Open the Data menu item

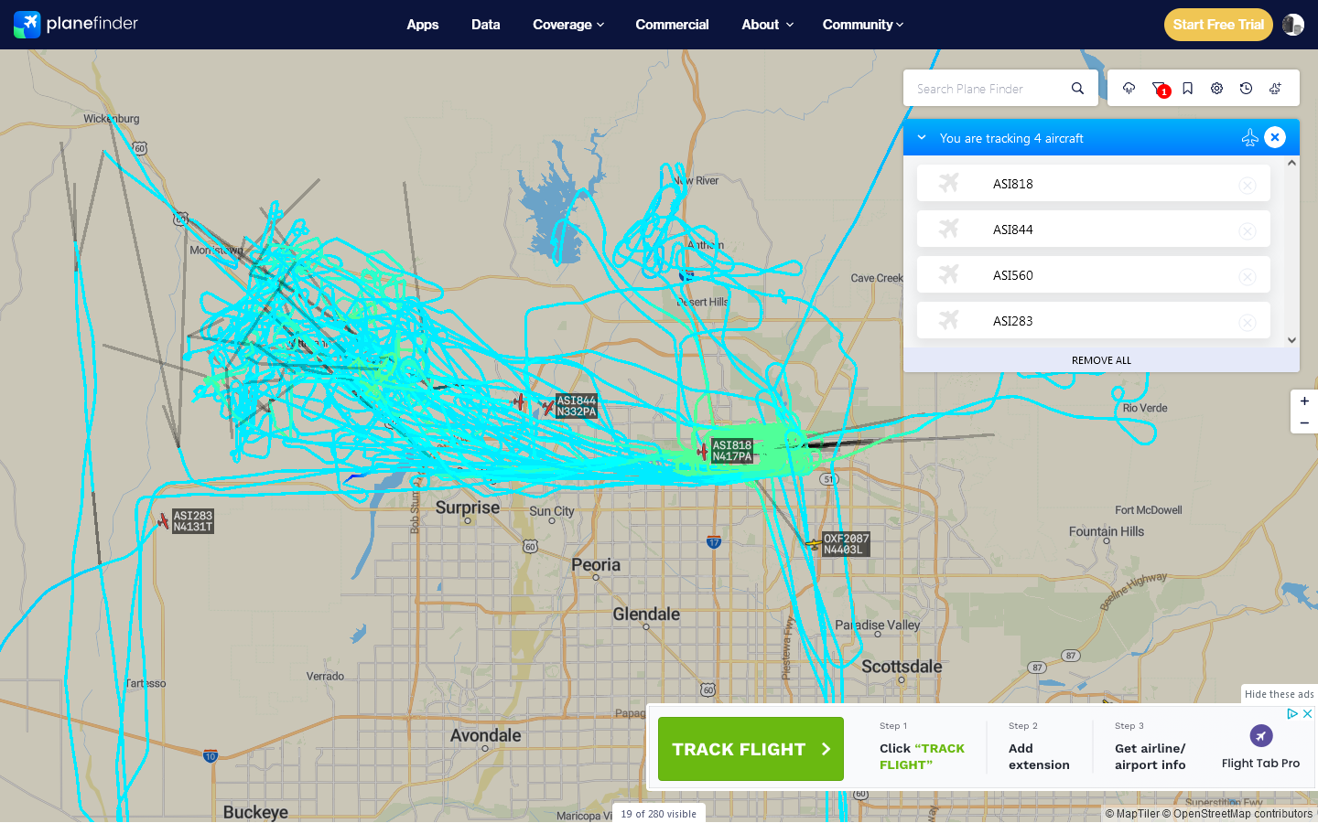[486, 25]
